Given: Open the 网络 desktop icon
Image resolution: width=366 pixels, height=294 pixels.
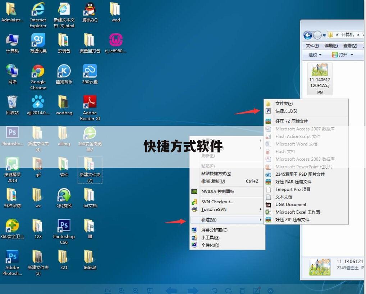Looking at the screenshot, I should [12, 74].
